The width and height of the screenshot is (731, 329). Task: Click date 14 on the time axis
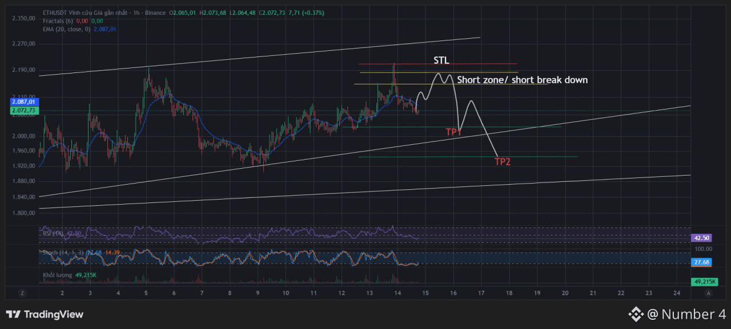(397, 293)
